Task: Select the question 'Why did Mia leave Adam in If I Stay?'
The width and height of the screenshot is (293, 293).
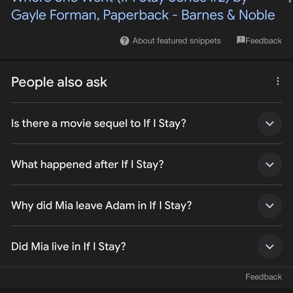Action: point(101,206)
